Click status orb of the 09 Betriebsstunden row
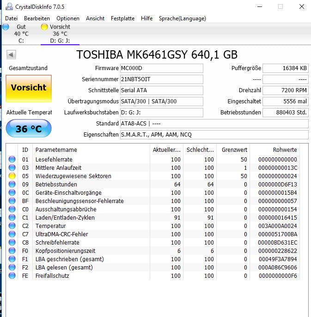The image size is (311, 317). [12, 184]
